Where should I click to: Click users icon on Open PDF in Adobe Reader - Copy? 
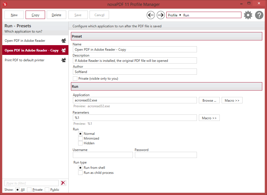(x=64, y=50)
